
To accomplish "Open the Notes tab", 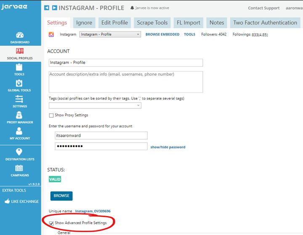I will 217,23.
